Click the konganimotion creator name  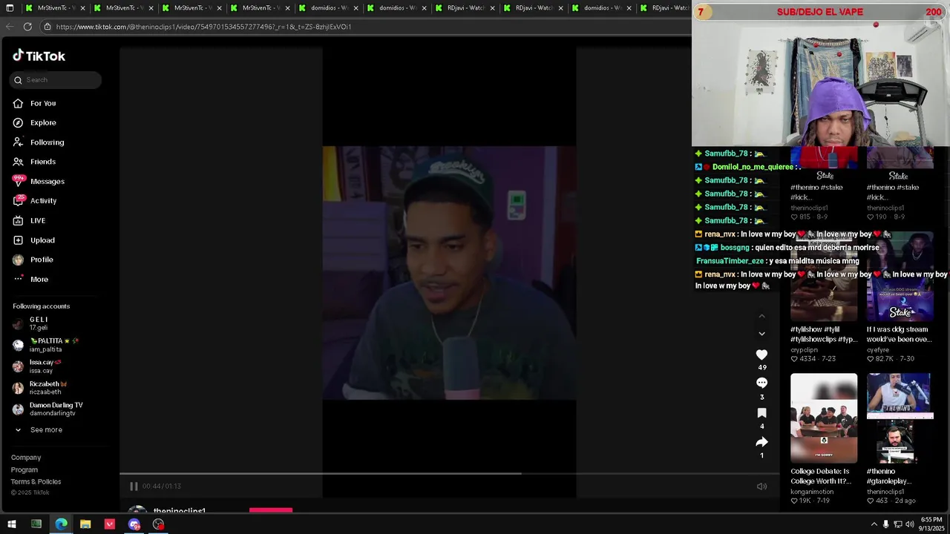click(812, 492)
